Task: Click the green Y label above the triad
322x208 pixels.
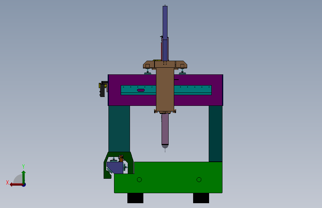Action: click(23, 167)
